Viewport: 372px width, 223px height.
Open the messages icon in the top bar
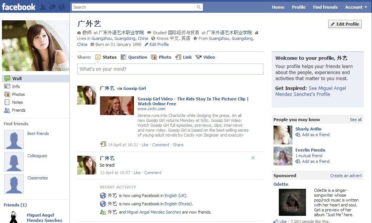52,7
